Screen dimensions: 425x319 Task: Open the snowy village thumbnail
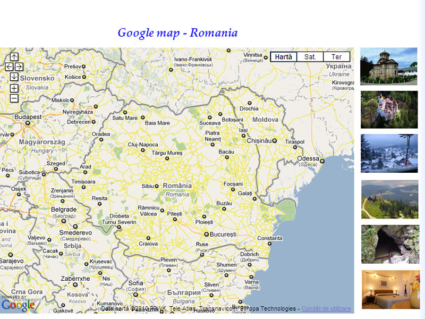click(x=389, y=153)
